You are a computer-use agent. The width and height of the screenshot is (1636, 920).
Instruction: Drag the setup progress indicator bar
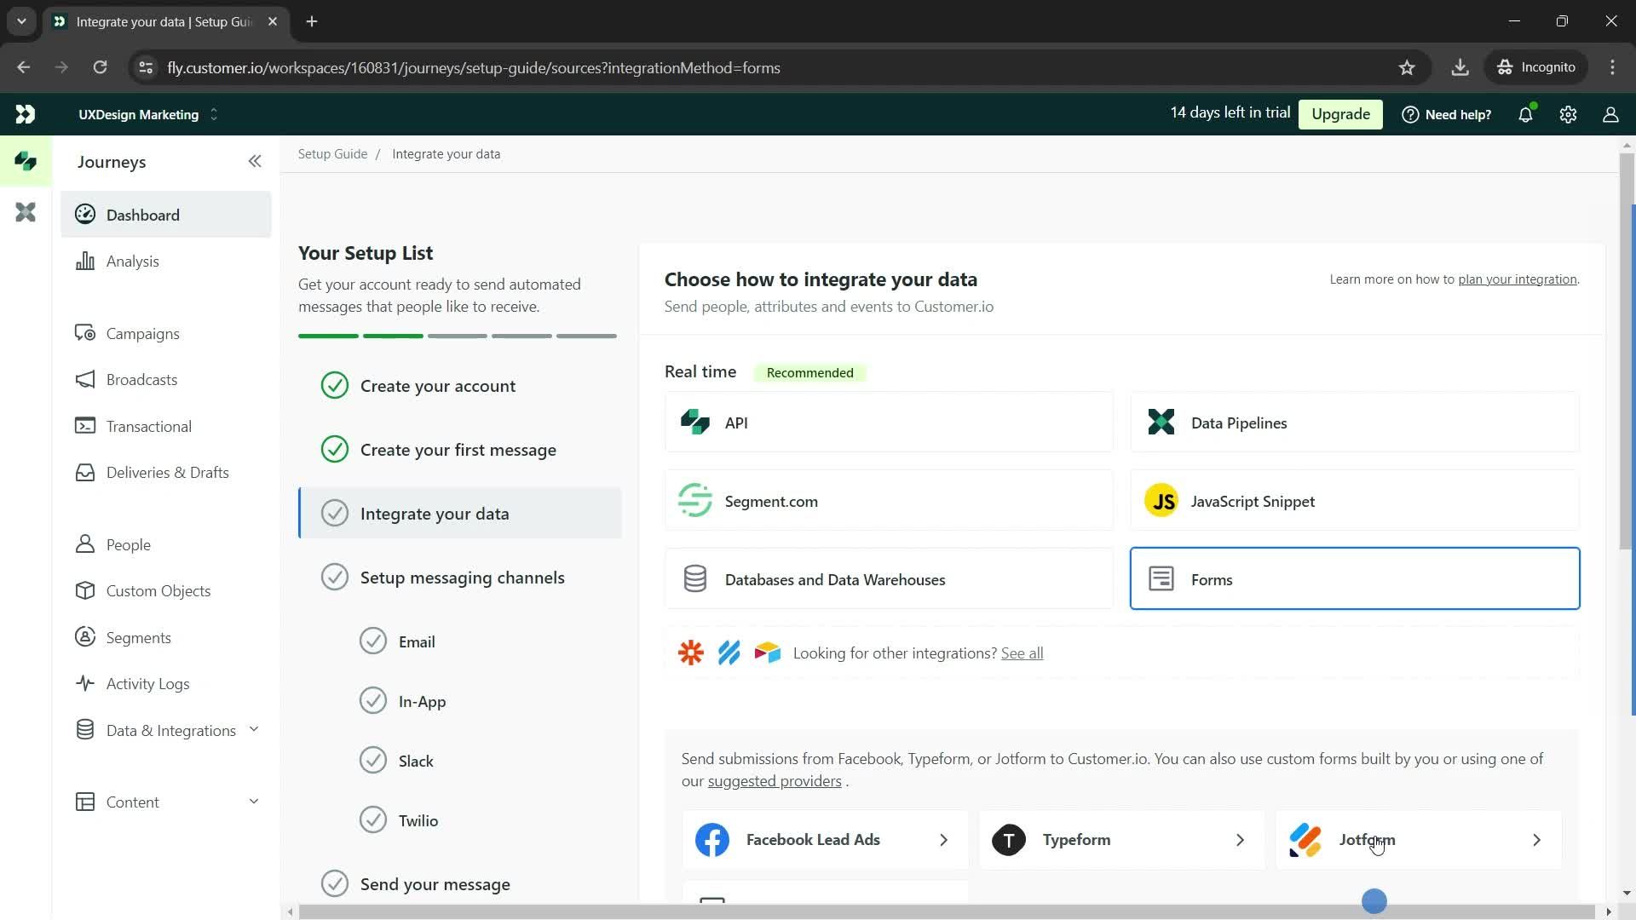pos(458,335)
